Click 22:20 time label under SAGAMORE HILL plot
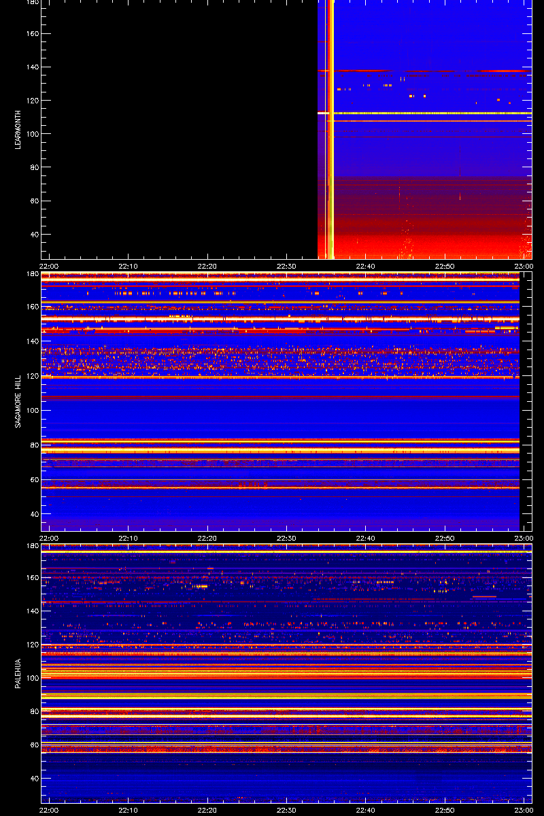This screenshot has width=544, height=816. click(x=207, y=539)
